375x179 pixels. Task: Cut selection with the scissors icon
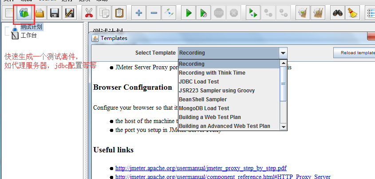[89, 13]
